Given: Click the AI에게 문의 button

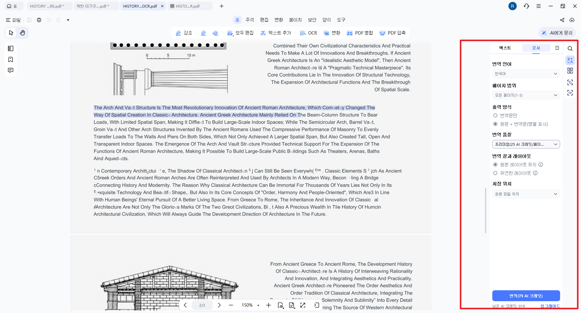Looking at the screenshot, I should (x=557, y=33).
